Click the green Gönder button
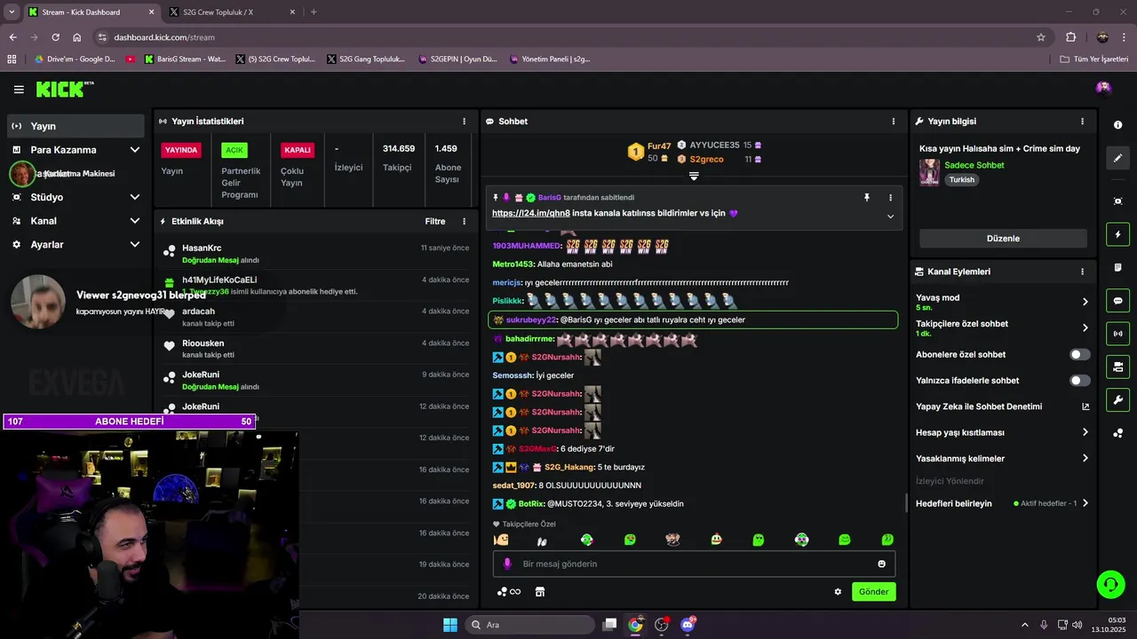The height and width of the screenshot is (639, 1137). [873, 592]
